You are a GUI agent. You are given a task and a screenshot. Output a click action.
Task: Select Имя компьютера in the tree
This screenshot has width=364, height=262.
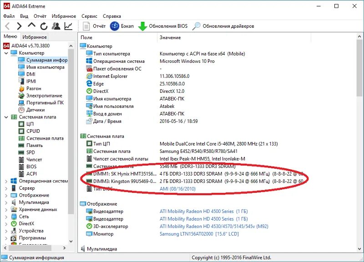pyautogui.click(x=41, y=67)
